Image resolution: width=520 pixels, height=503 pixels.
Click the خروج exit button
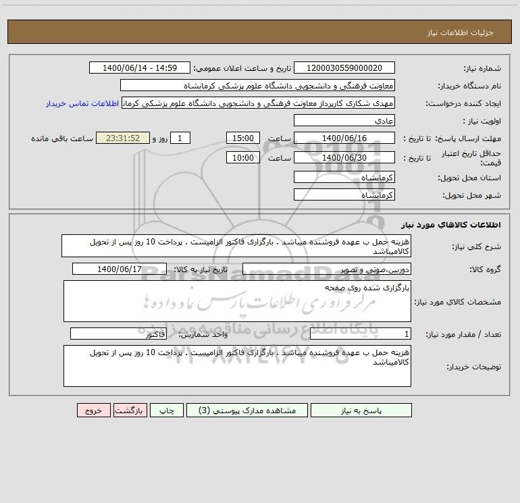(x=93, y=411)
